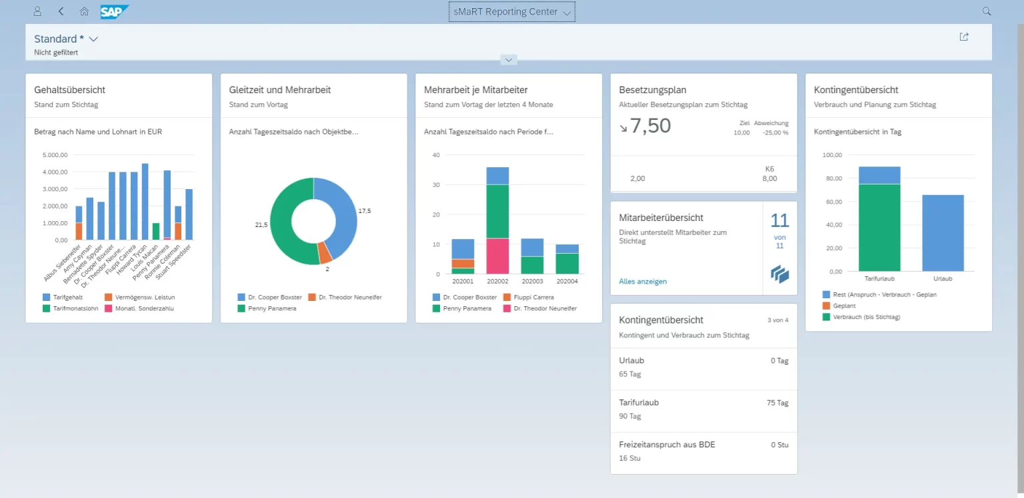Viewport: 1024px width, 498px height.
Task: Click the Alles anzeigen link
Action: pyautogui.click(x=642, y=281)
